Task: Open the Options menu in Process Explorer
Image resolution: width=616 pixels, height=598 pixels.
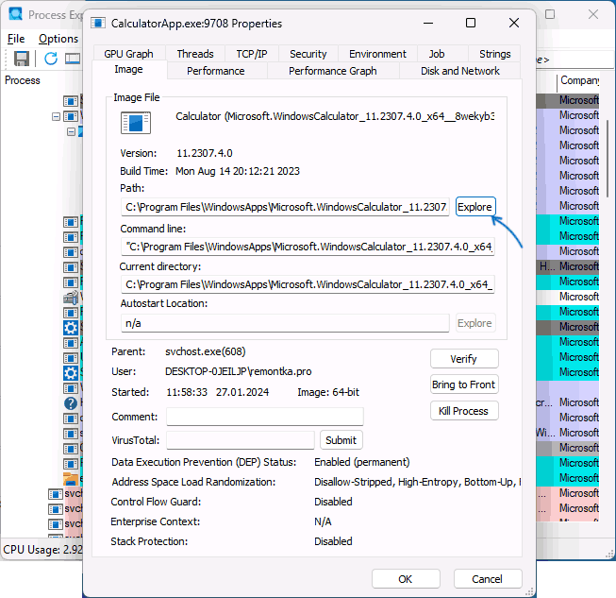Action: coord(58,39)
